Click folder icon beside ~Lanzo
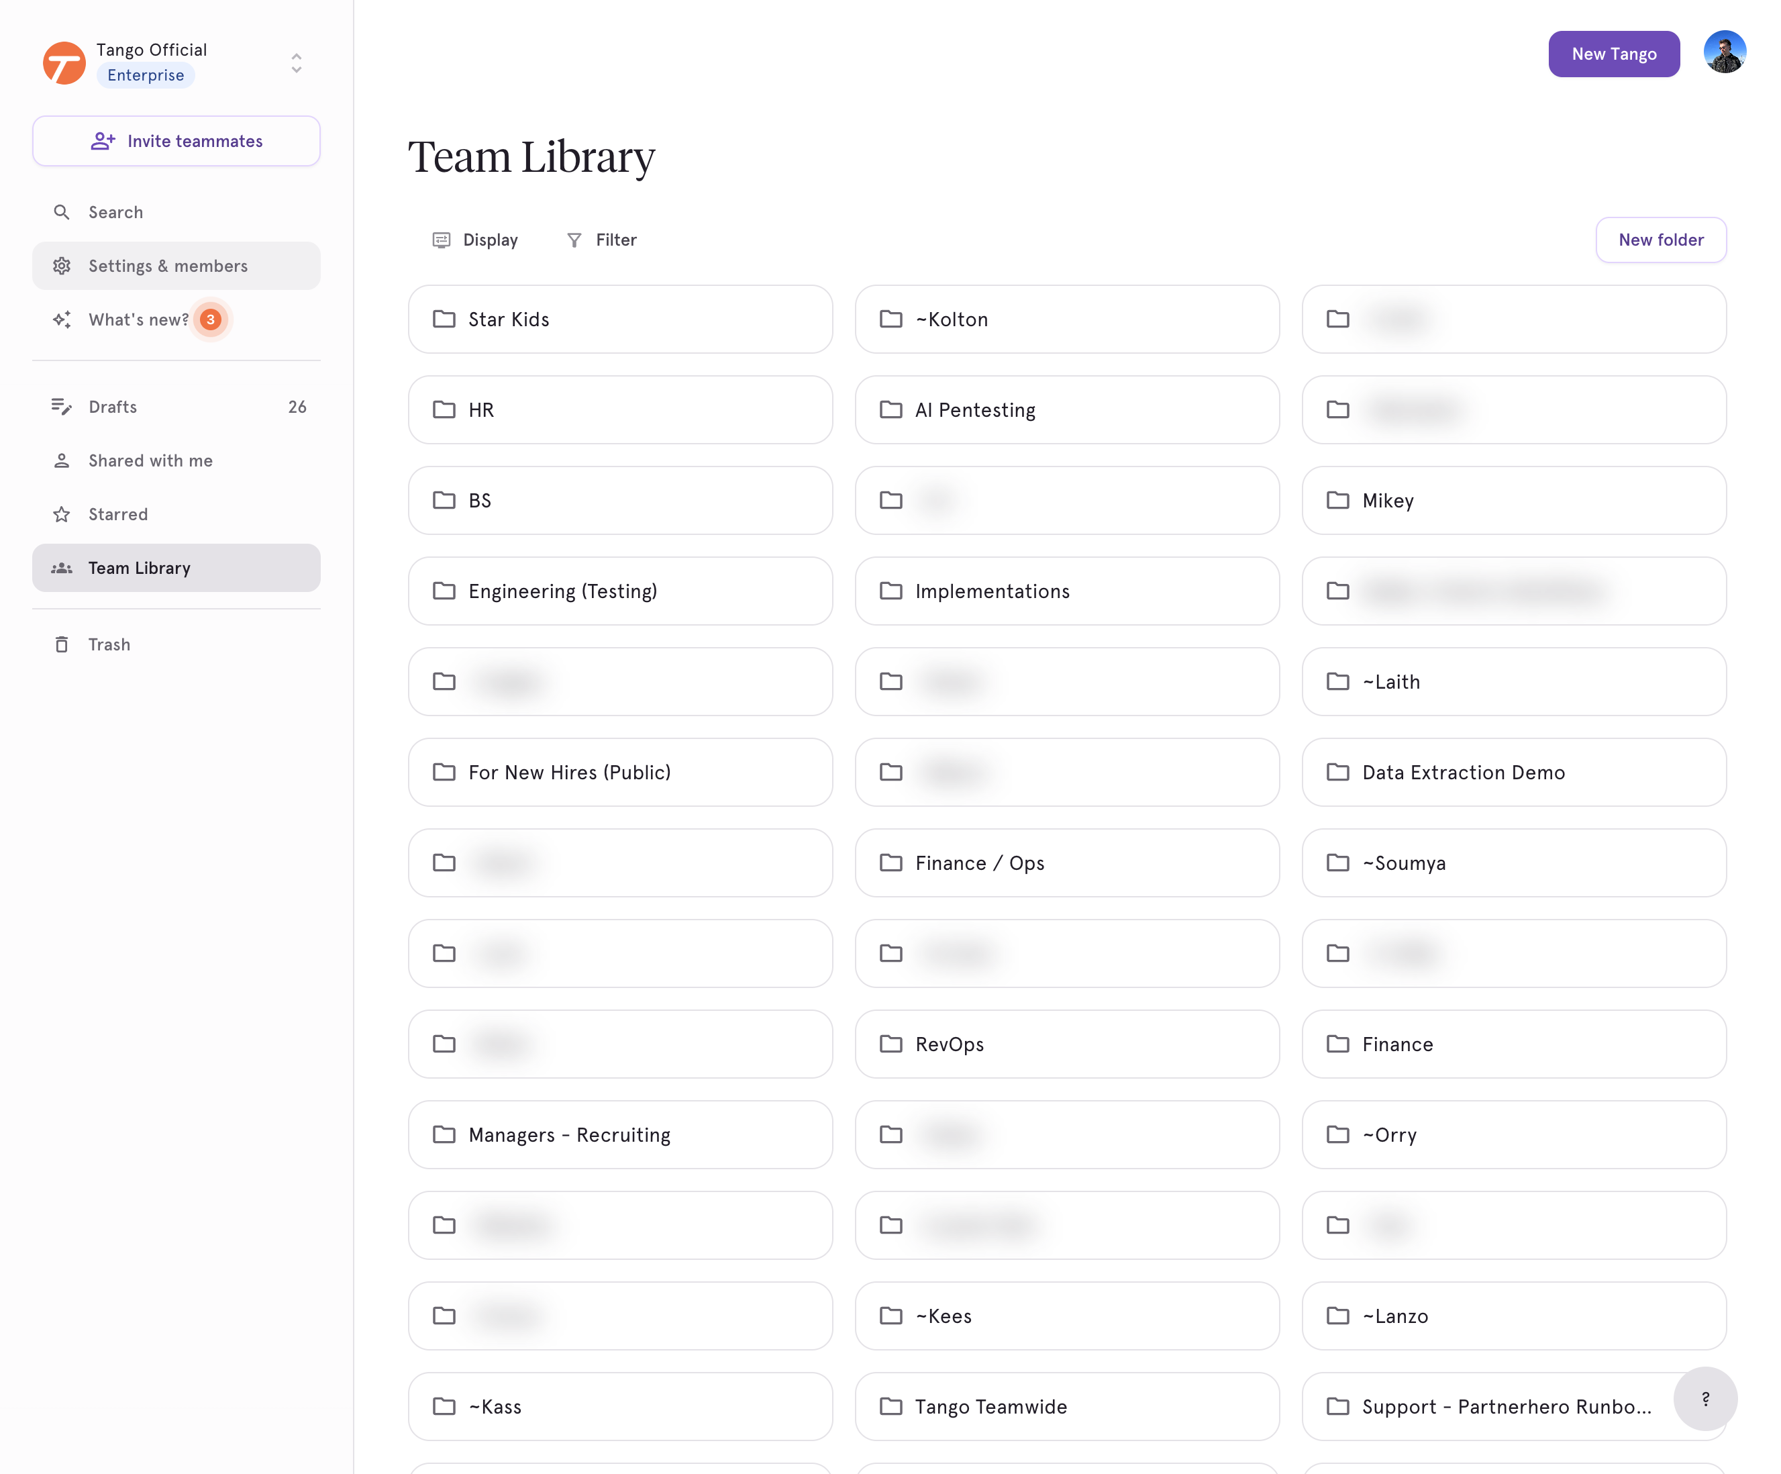Screen dimensions: 1781x1474 coord(1337,1316)
